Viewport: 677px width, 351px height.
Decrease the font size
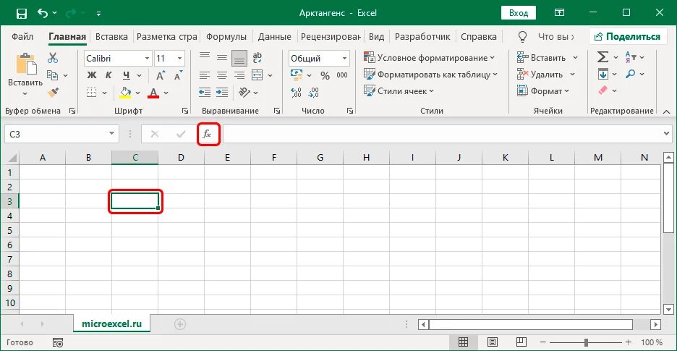[x=177, y=76]
